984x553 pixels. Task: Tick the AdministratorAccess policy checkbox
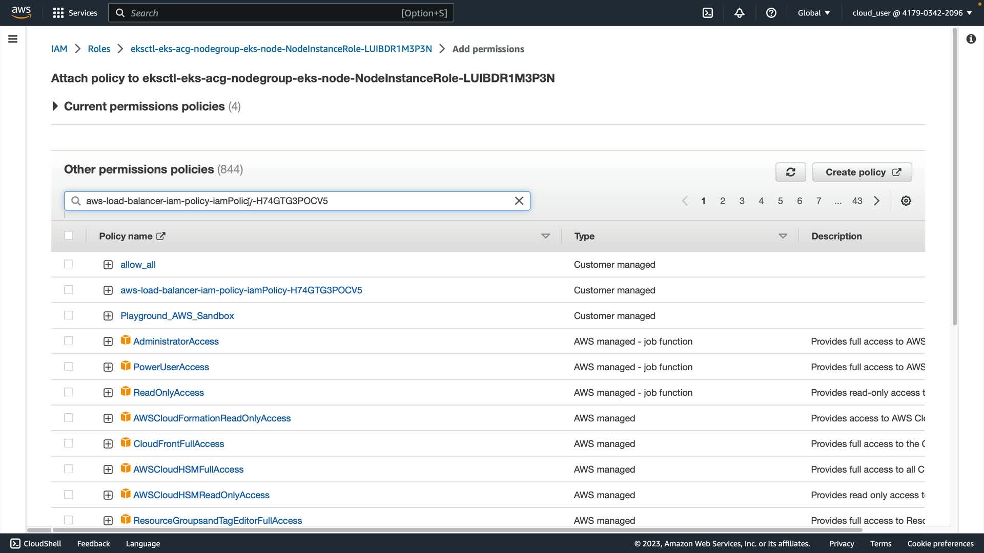(x=68, y=341)
